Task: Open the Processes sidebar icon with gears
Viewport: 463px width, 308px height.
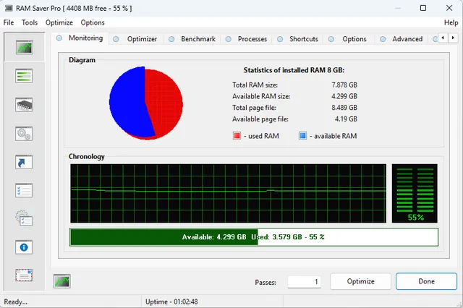Action: point(24,134)
